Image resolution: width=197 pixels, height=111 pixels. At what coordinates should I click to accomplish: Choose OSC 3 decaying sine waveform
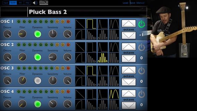91,81
